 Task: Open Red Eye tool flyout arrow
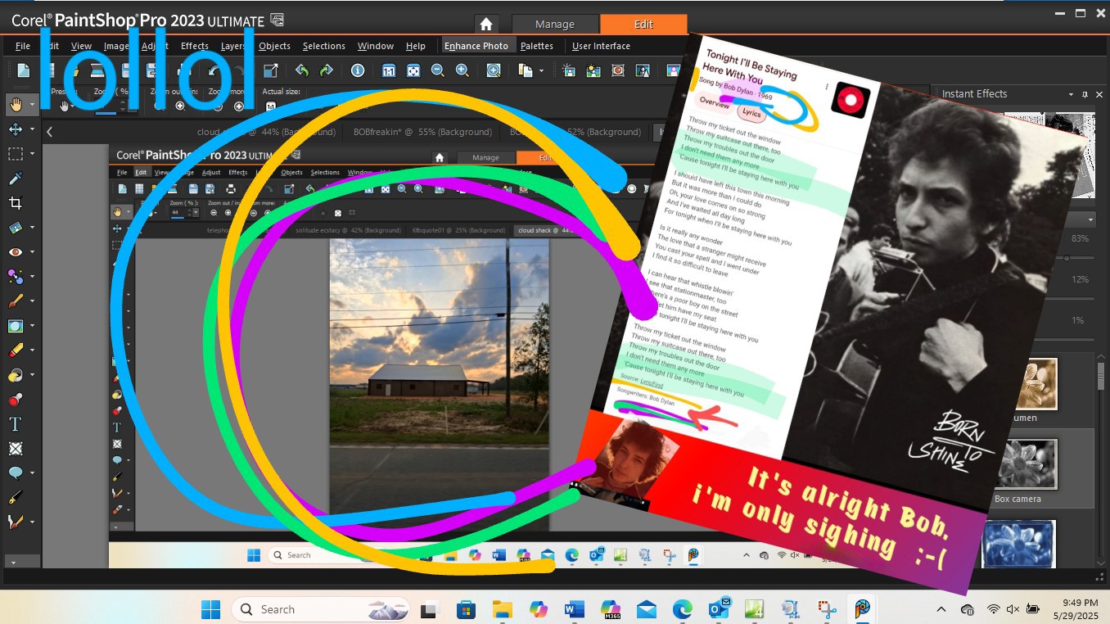[32, 252]
